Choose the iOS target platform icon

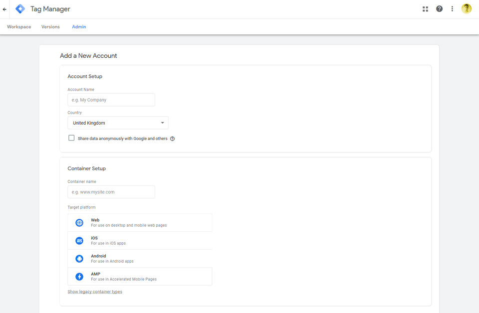click(x=79, y=241)
